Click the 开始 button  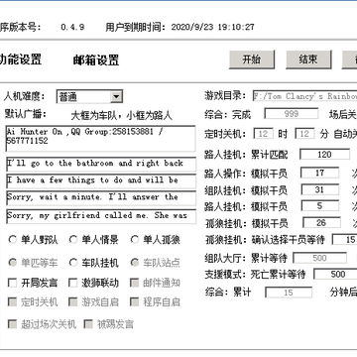pyautogui.click(x=252, y=59)
